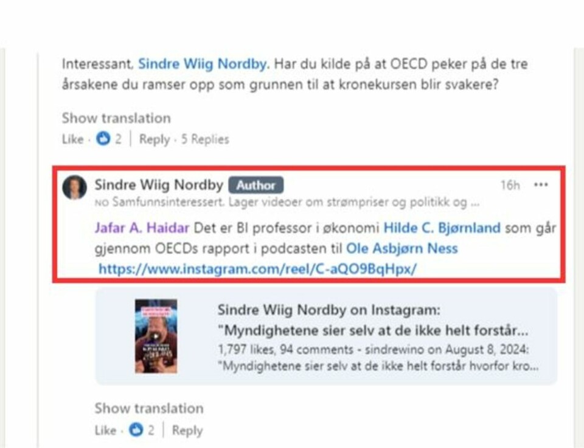Click the Author badge next to Sindre's name
584x448 pixels.
point(256,185)
